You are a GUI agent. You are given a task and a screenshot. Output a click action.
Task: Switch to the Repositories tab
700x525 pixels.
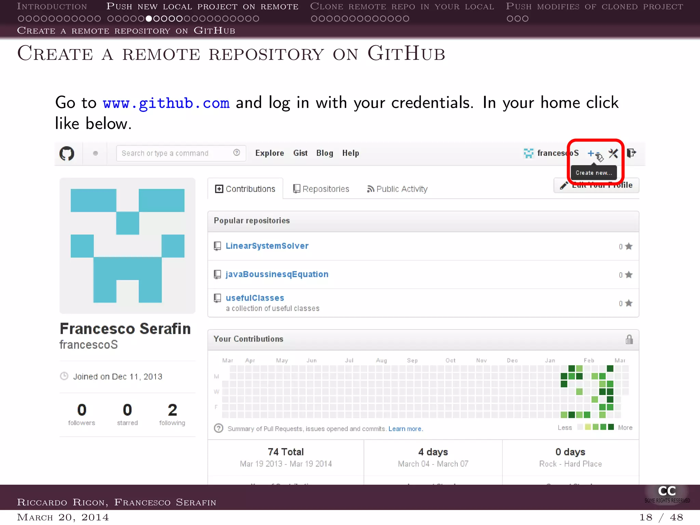pos(321,189)
